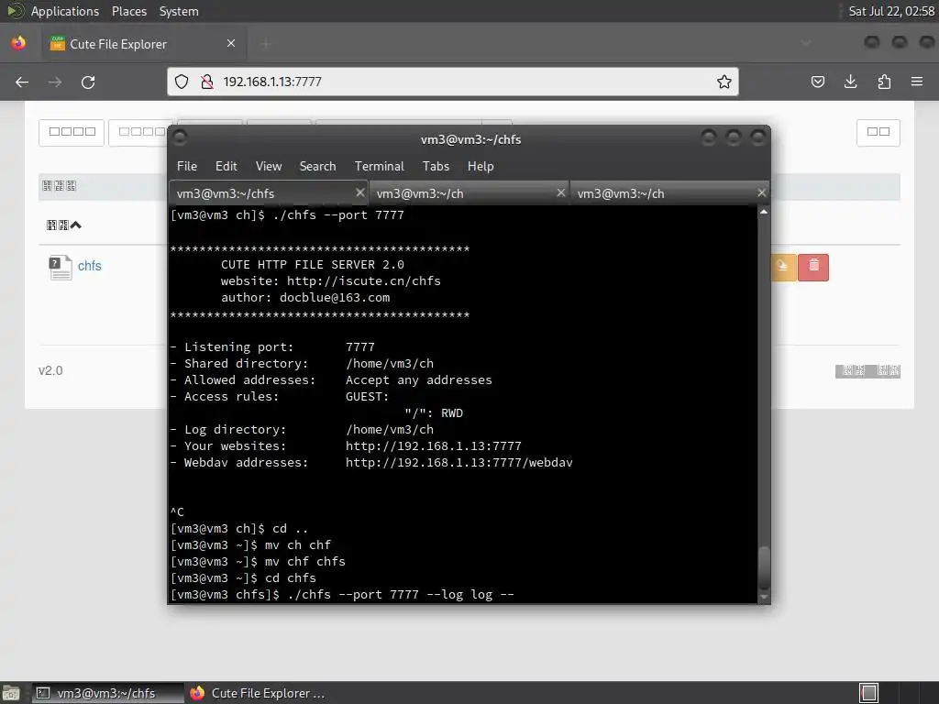
Task: Open Firefox hamburger application menu
Action: [917, 82]
